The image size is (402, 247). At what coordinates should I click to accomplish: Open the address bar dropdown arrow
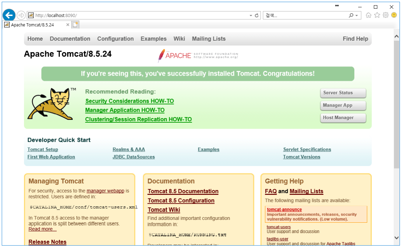click(x=251, y=16)
